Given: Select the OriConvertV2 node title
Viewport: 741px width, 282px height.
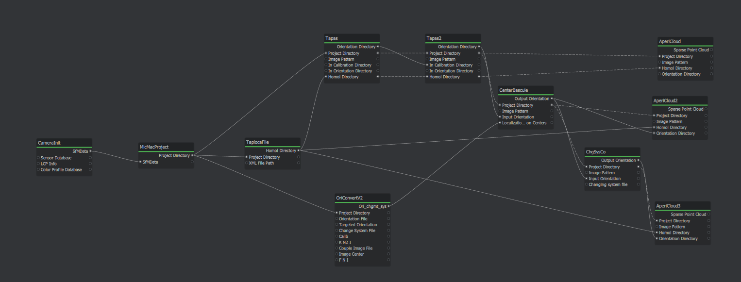Looking at the screenshot, I should tap(362, 198).
